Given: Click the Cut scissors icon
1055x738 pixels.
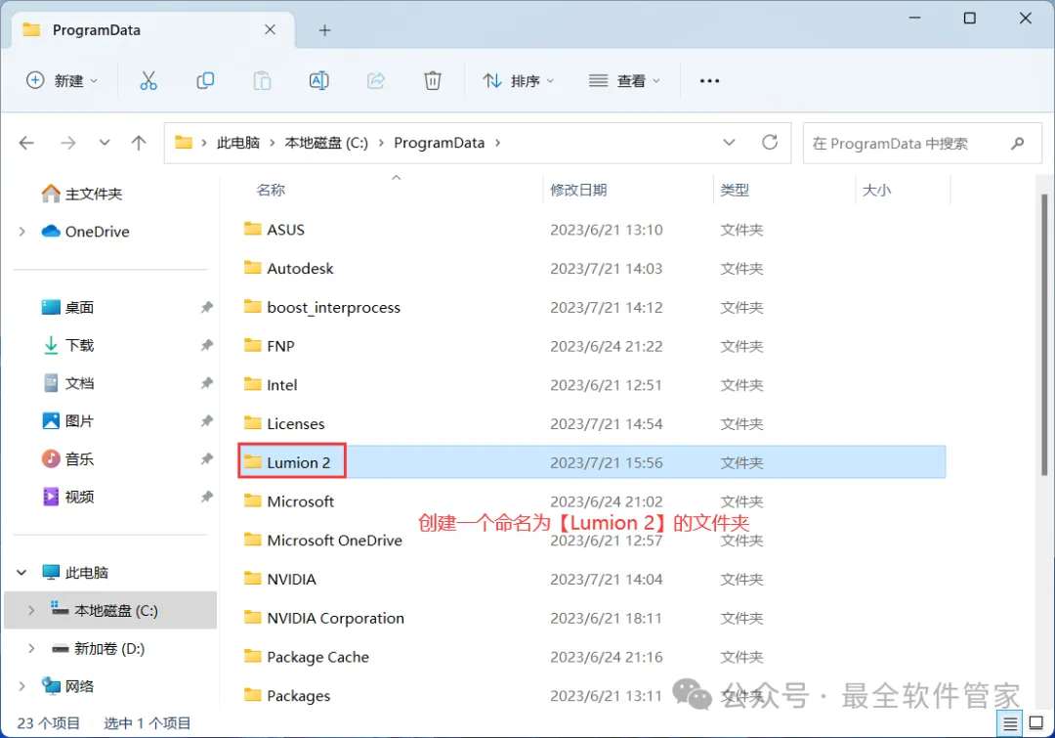Looking at the screenshot, I should (148, 81).
